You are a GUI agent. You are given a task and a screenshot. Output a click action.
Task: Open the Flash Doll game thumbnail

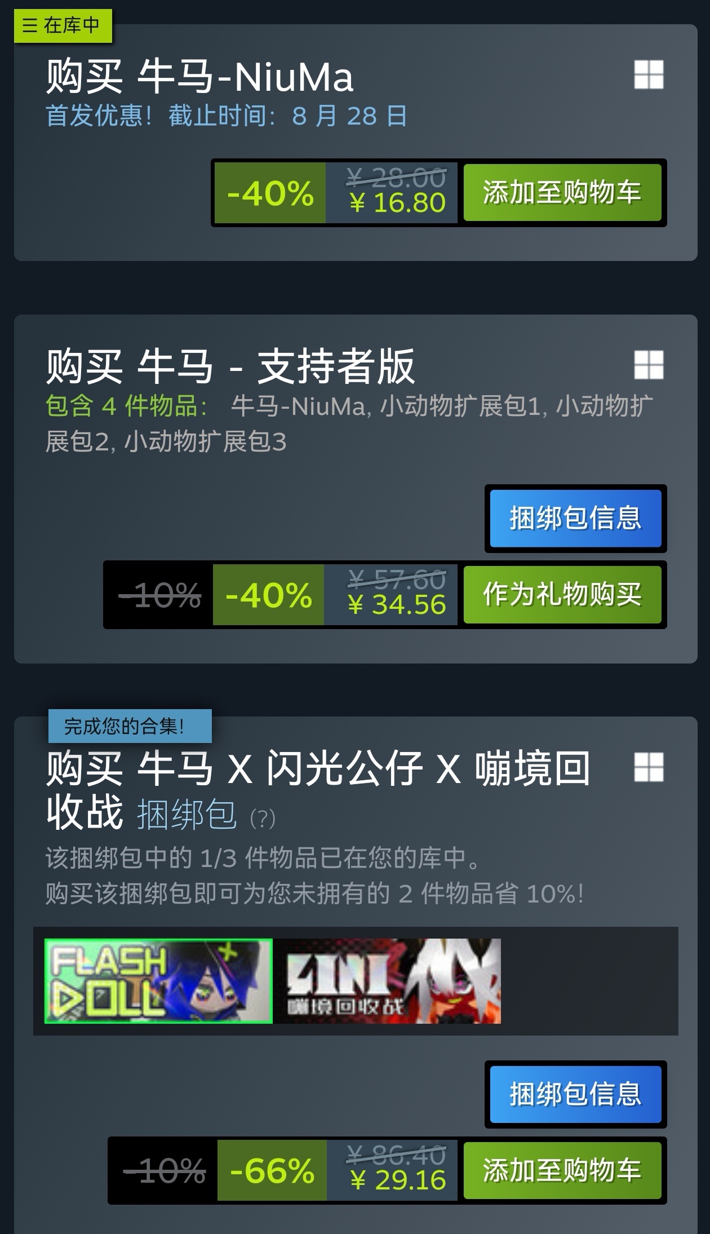pos(158,981)
